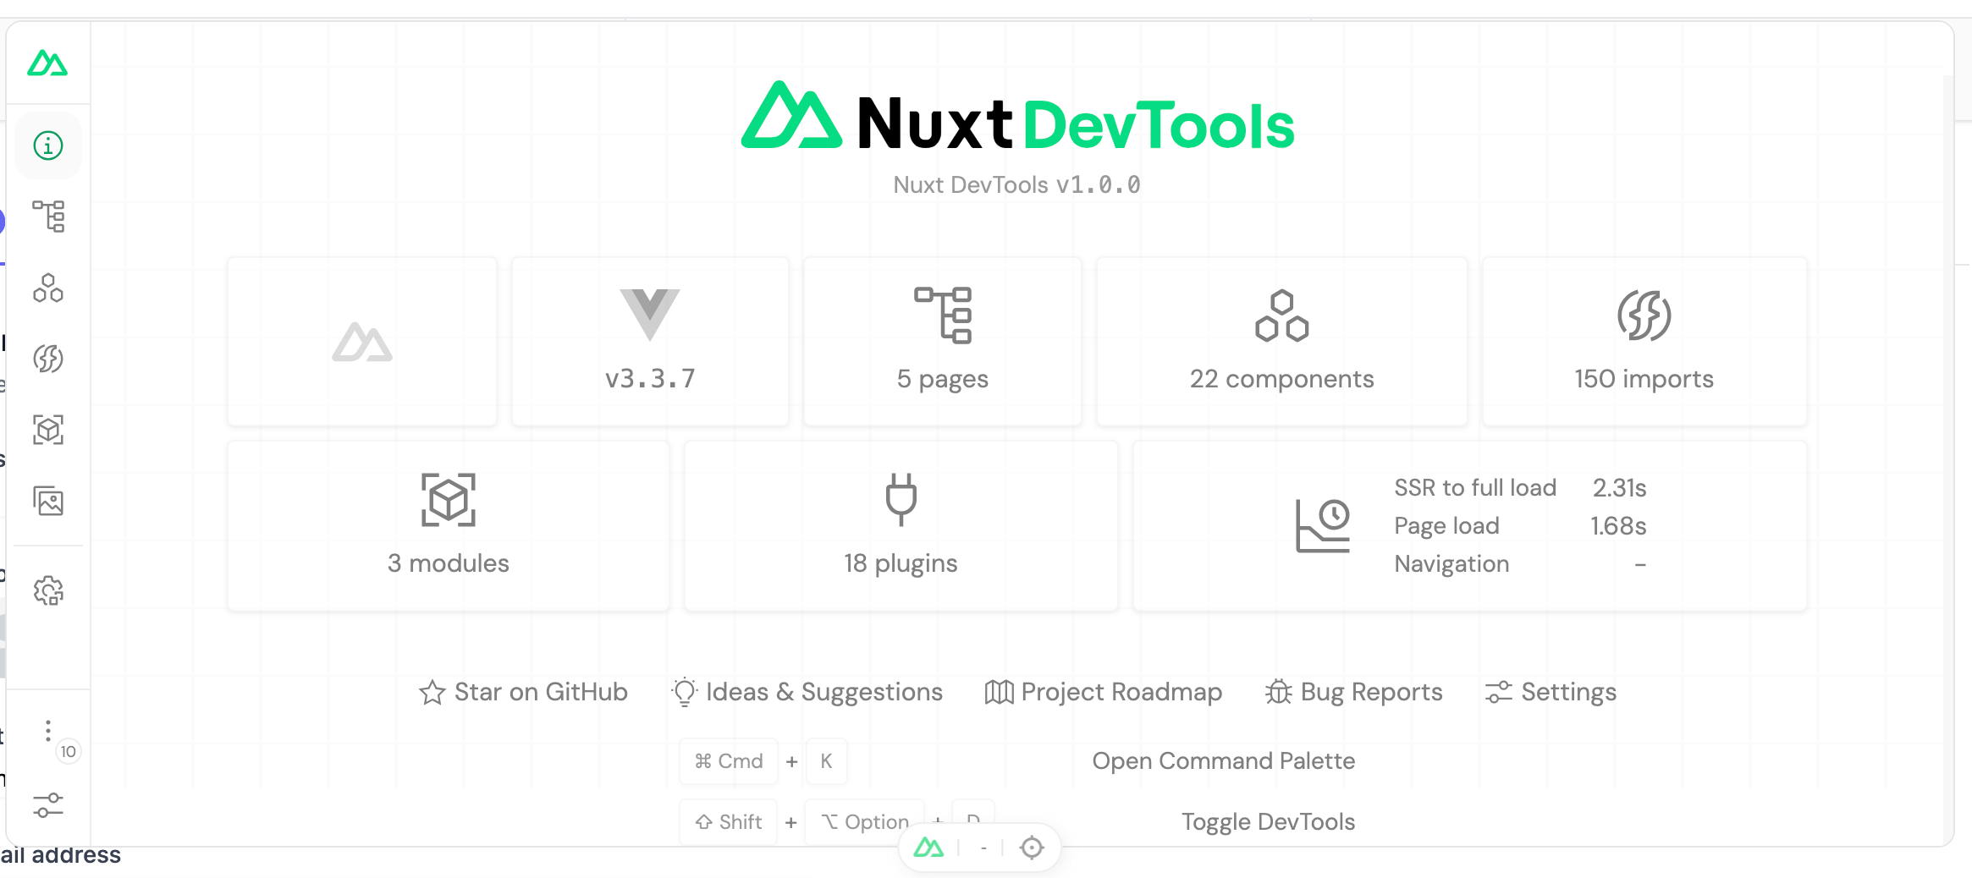
Task: Open the Overview info tab in sidebar
Action: pyautogui.click(x=48, y=145)
